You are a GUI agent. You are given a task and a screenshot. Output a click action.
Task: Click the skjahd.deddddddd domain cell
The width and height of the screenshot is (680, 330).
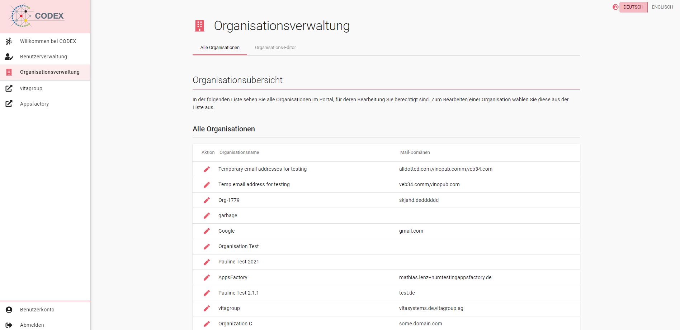pyautogui.click(x=419, y=200)
